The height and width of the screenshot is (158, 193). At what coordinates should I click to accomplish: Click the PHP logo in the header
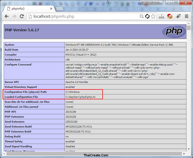coord(174,32)
